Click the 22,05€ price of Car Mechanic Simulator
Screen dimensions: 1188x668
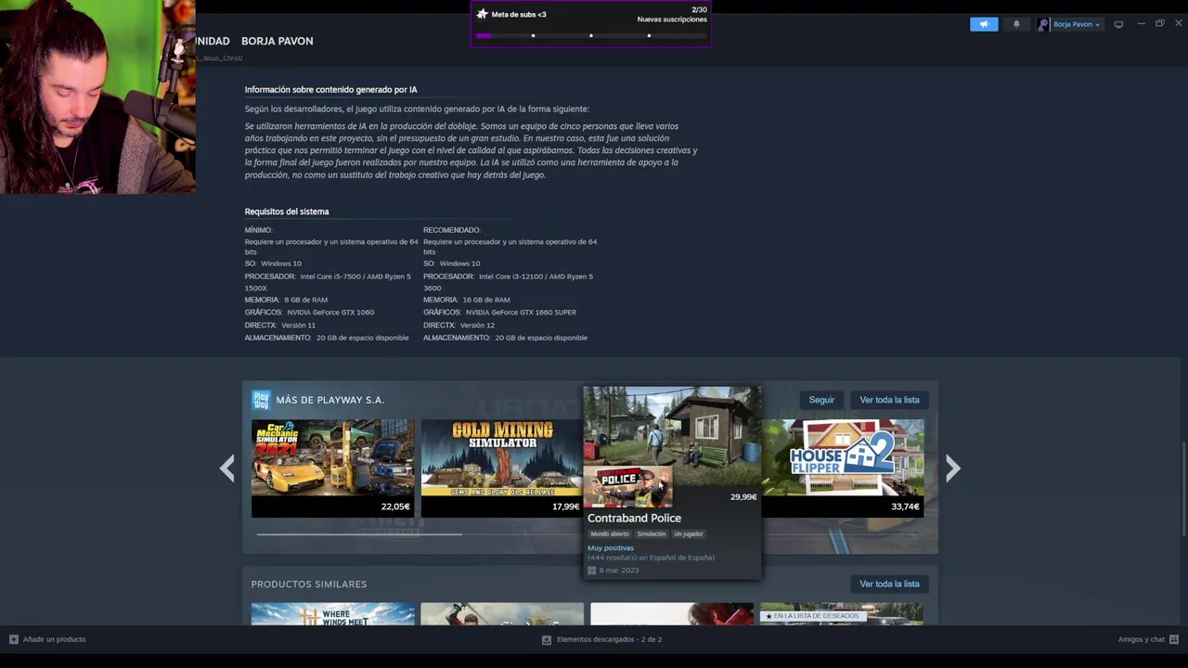click(x=395, y=507)
